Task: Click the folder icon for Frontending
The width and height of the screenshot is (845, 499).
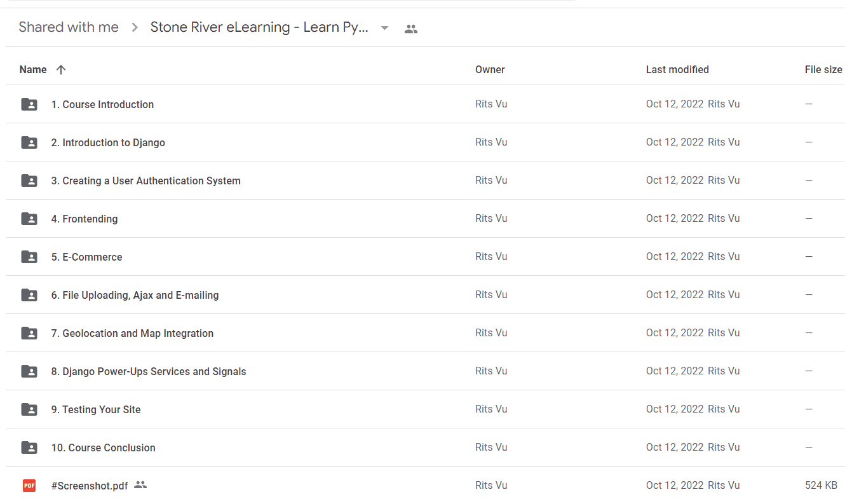Action: 29,219
